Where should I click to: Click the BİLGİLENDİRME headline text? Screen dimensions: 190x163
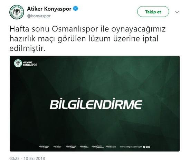tap(96, 104)
